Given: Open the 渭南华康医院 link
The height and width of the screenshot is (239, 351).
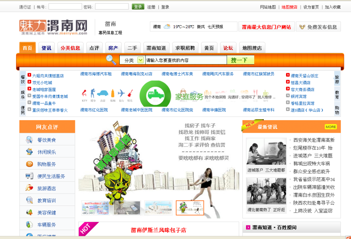Looking at the screenshot, I should pos(214,110).
